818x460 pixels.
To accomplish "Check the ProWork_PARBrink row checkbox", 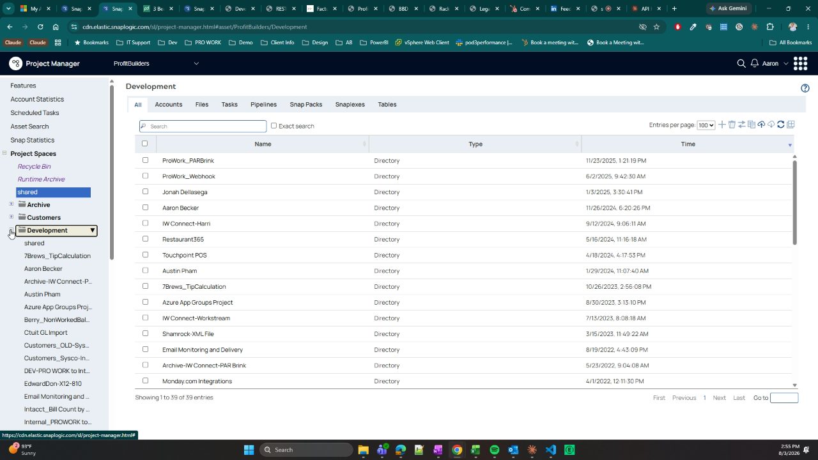I will click(145, 160).
